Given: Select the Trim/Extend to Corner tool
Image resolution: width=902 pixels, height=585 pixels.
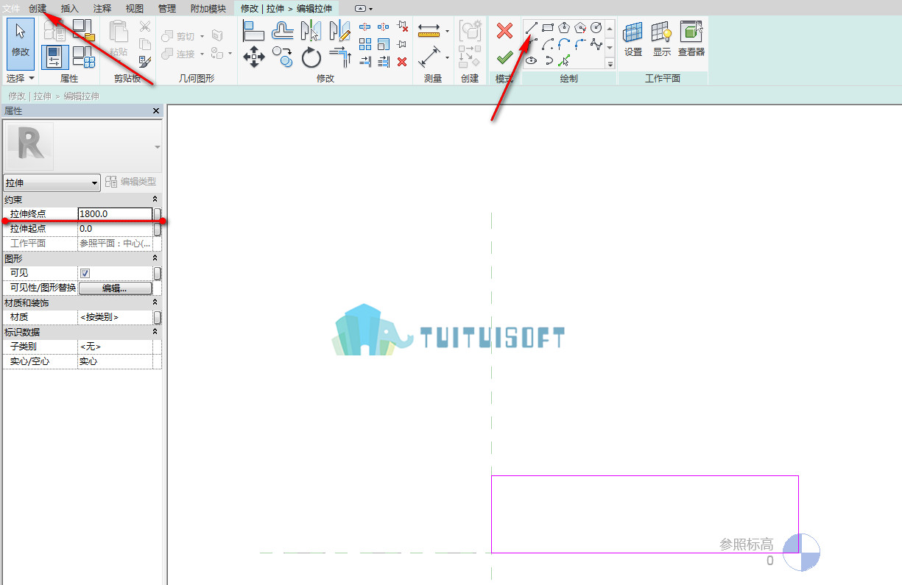Looking at the screenshot, I should [x=339, y=57].
